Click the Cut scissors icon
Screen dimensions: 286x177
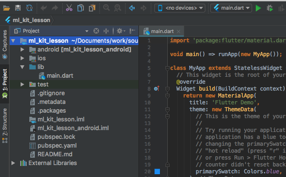click(x=69, y=8)
